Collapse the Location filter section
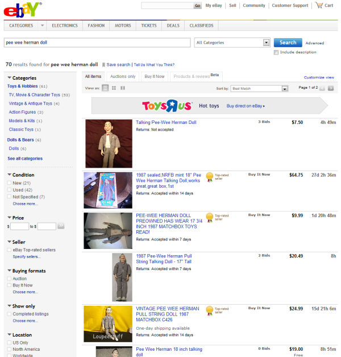The width and height of the screenshot is (341, 357). click(9, 334)
